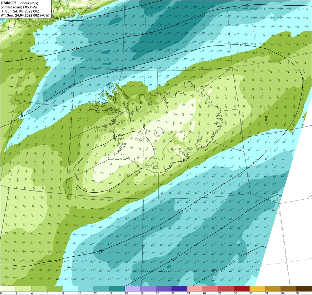Click the palest 0–2 m/s legend swatch
Screen dimensions: 312x295
[8, 289]
